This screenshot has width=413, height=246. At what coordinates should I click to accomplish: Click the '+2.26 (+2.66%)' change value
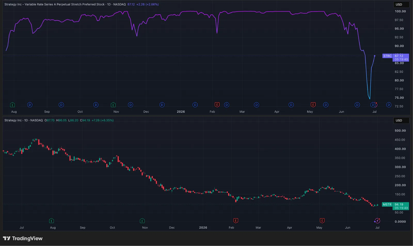pos(147,4)
